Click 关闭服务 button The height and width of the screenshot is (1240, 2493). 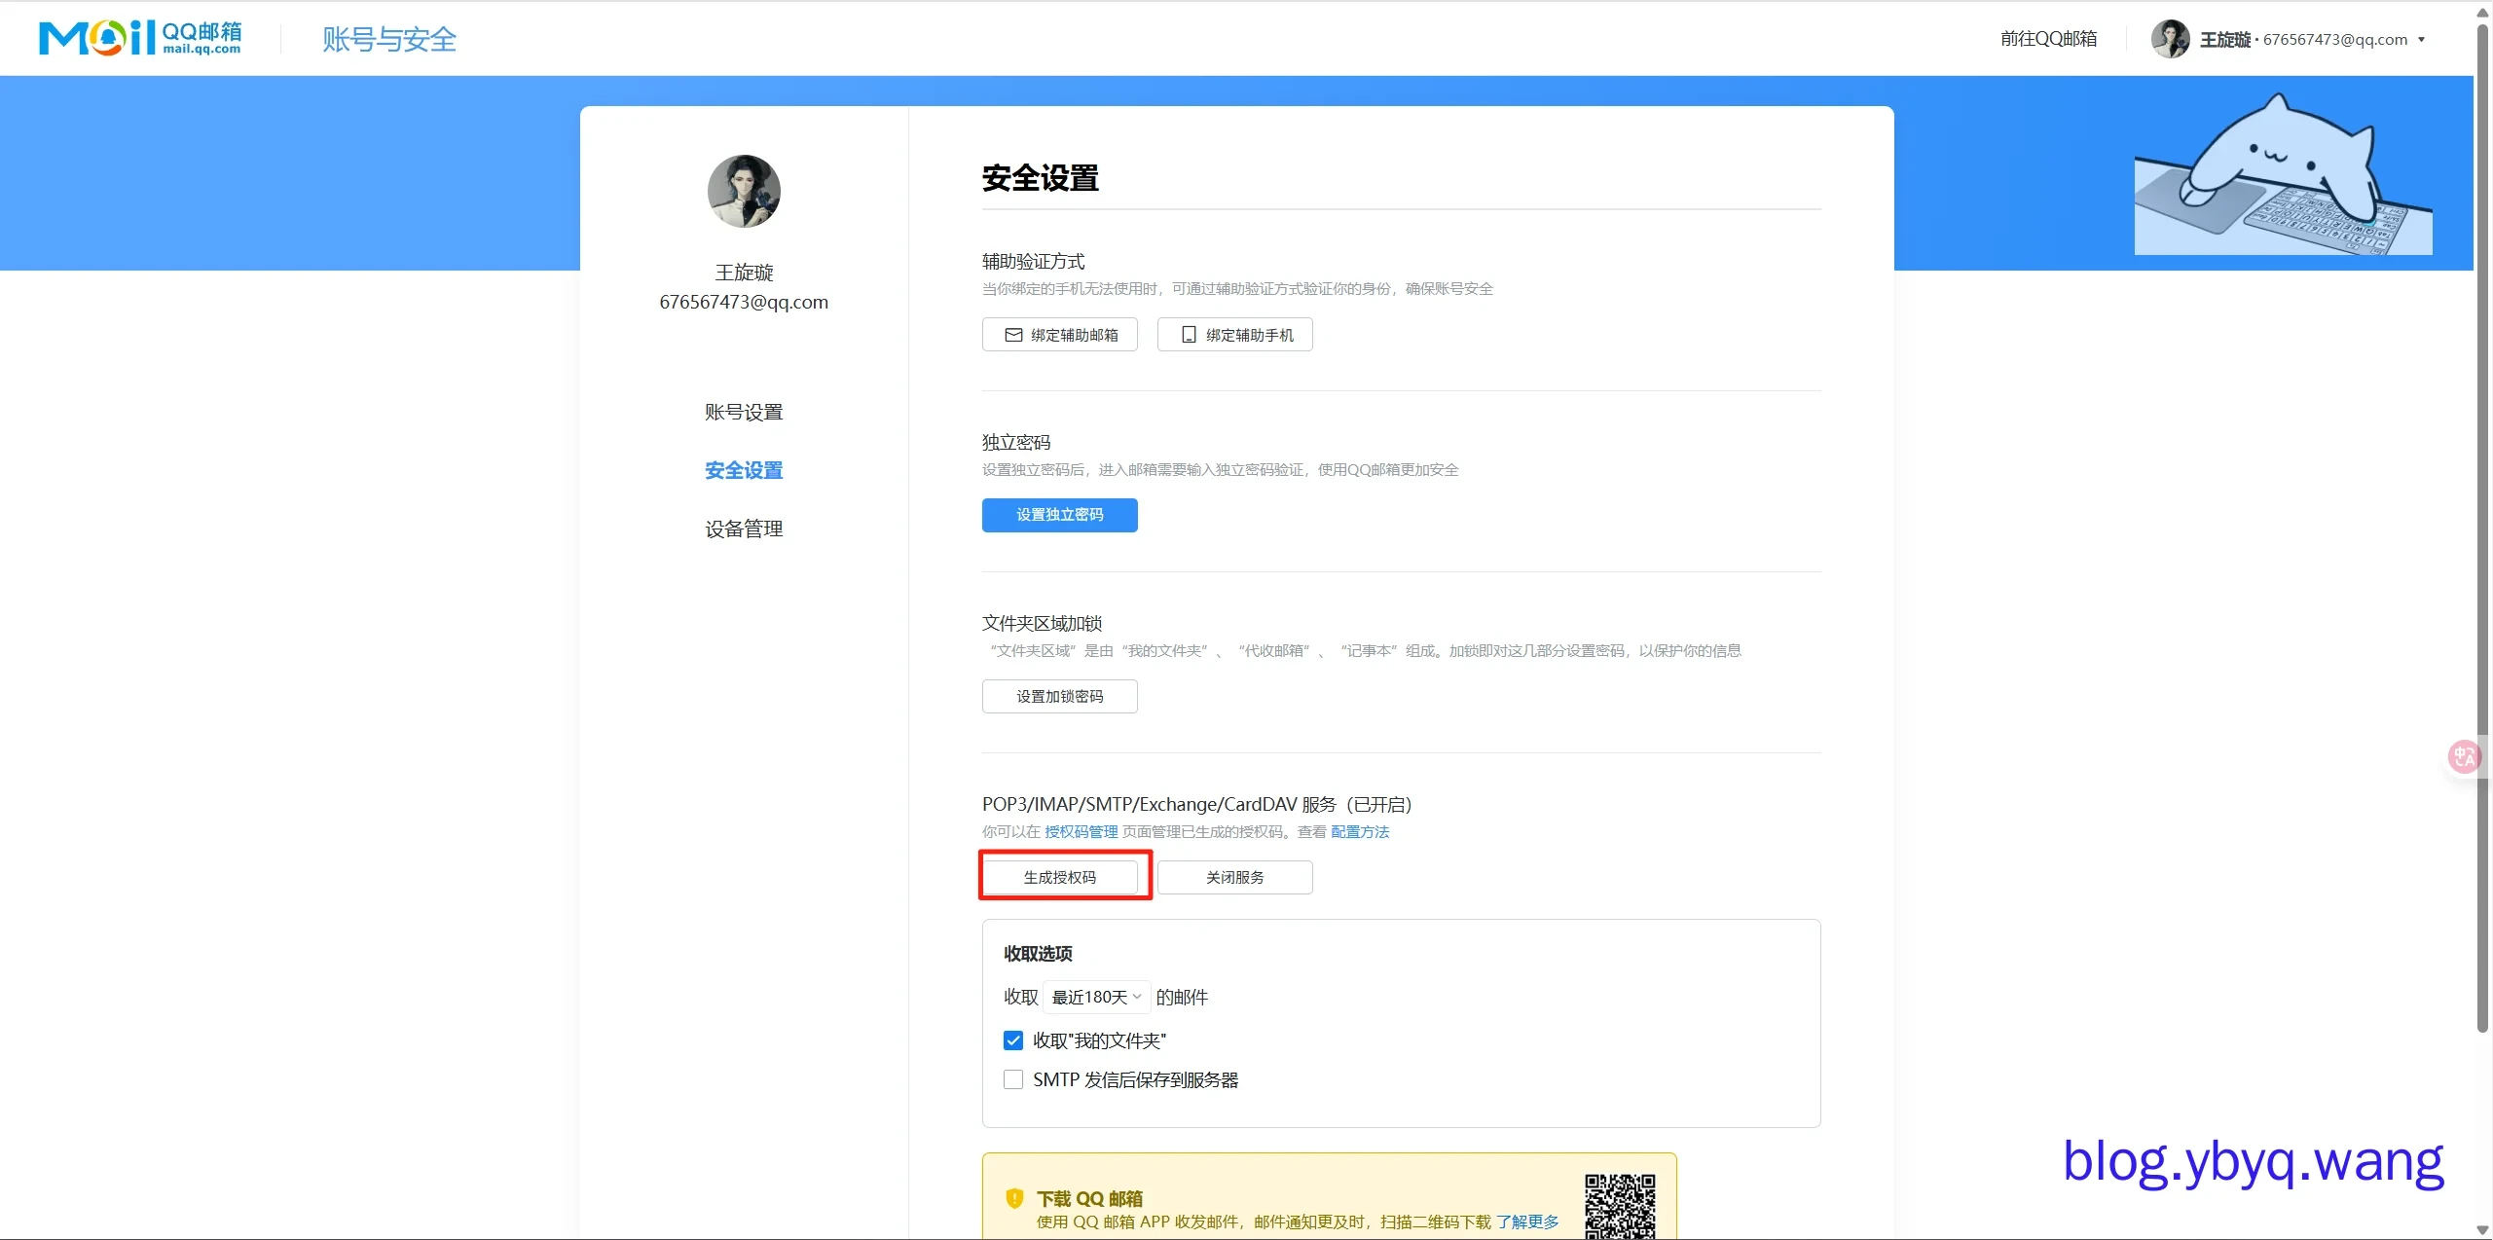(1234, 877)
